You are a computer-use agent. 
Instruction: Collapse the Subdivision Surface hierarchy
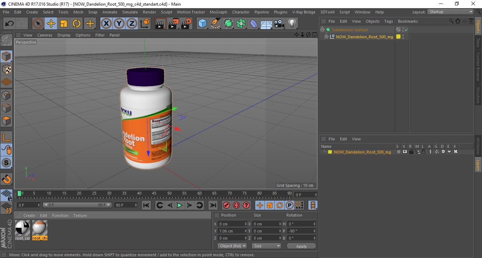[x=323, y=30]
